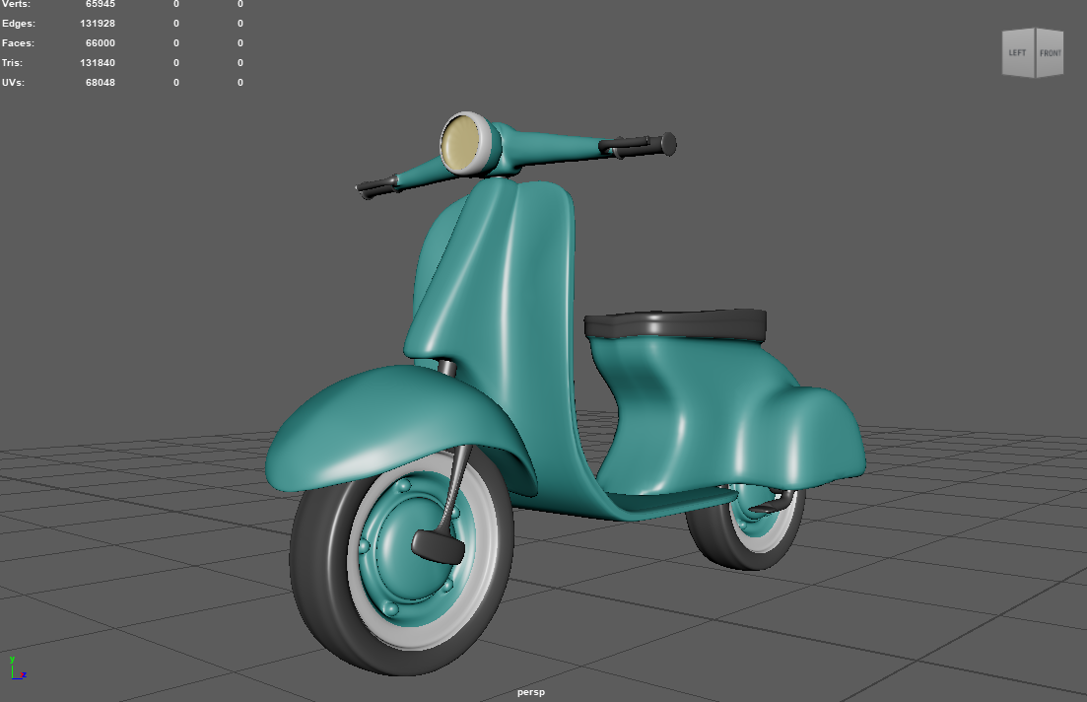Click the UVs count value 68048

click(x=100, y=82)
